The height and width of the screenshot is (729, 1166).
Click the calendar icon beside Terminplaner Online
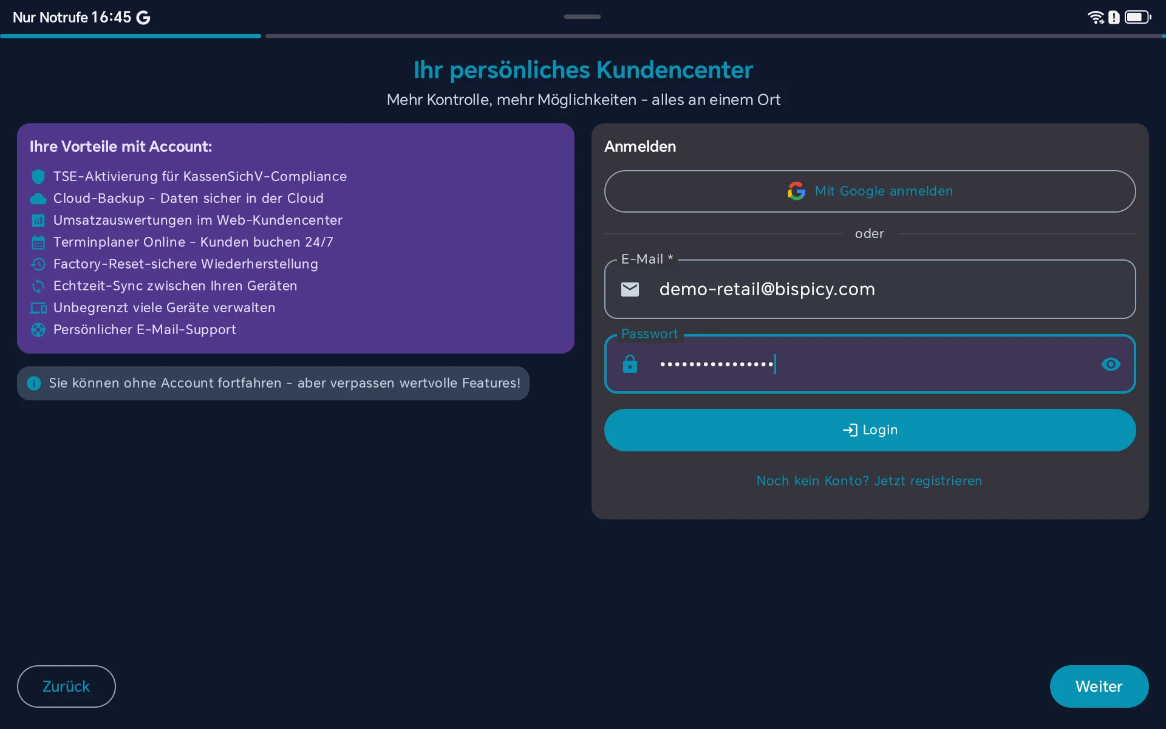38,242
